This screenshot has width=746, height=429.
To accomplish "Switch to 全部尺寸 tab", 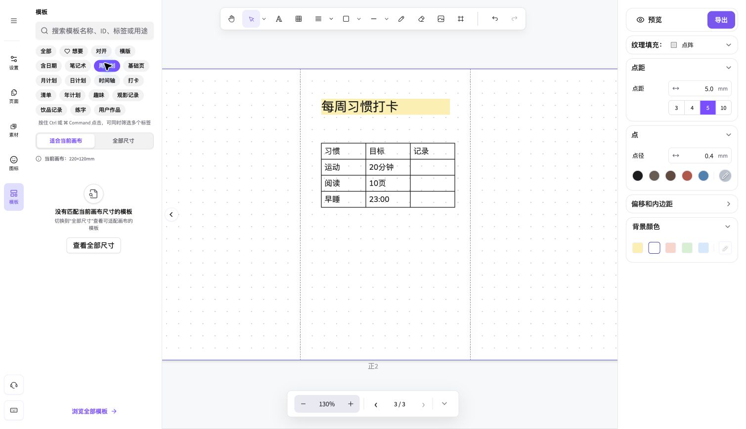I will (124, 141).
